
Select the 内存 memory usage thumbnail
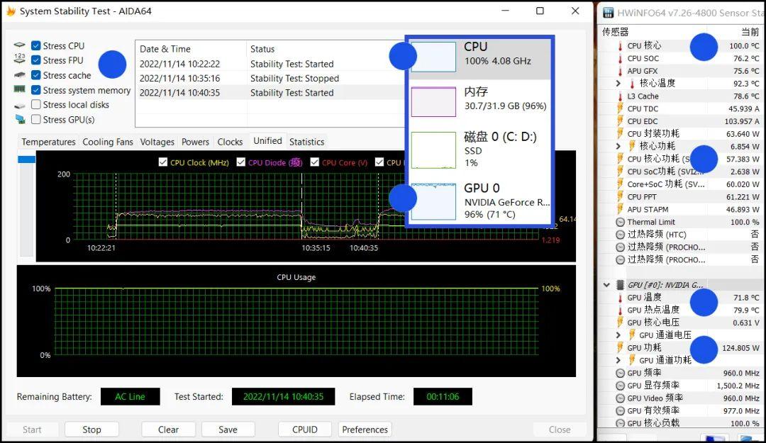tap(433, 102)
